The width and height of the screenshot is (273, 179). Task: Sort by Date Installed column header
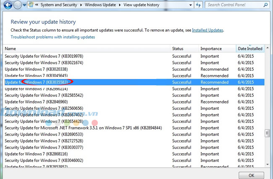250,49
